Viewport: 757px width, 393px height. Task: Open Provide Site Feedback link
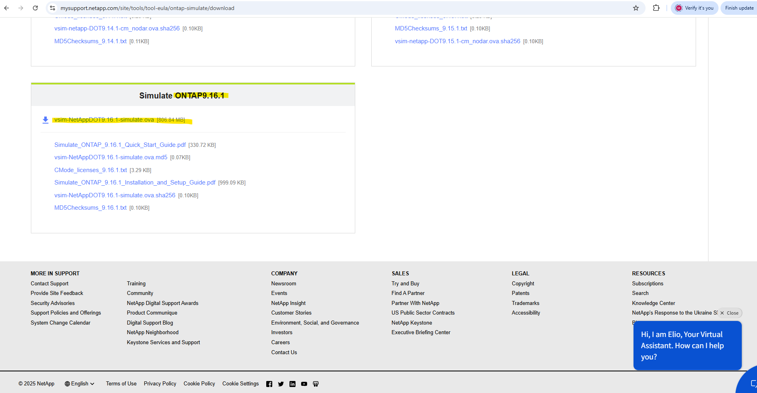(x=57, y=293)
